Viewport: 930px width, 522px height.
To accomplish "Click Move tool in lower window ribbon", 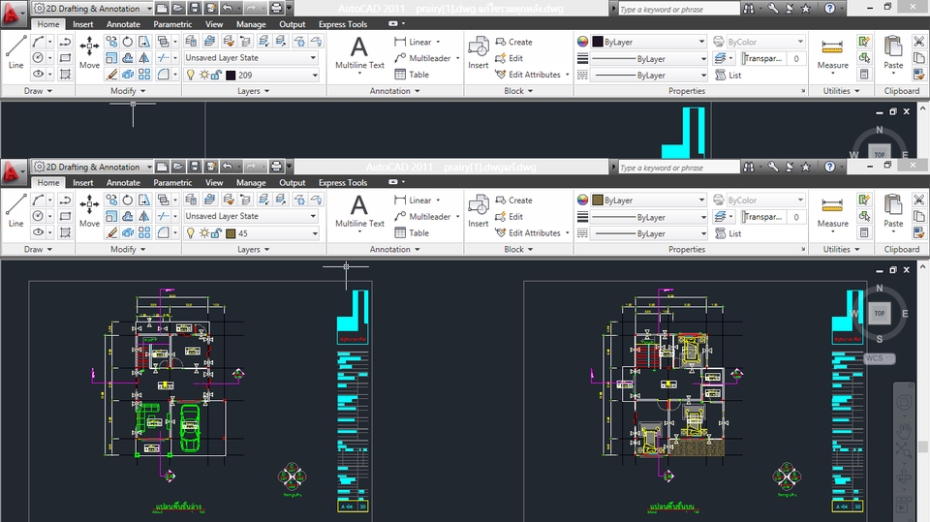I will tap(89, 210).
